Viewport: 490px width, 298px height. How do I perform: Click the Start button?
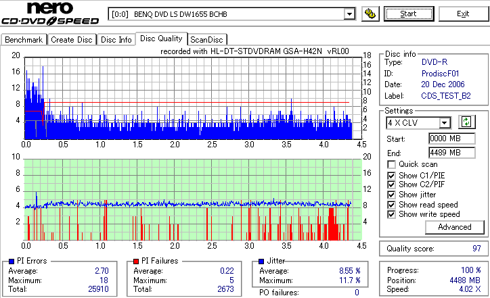pos(409,14)
